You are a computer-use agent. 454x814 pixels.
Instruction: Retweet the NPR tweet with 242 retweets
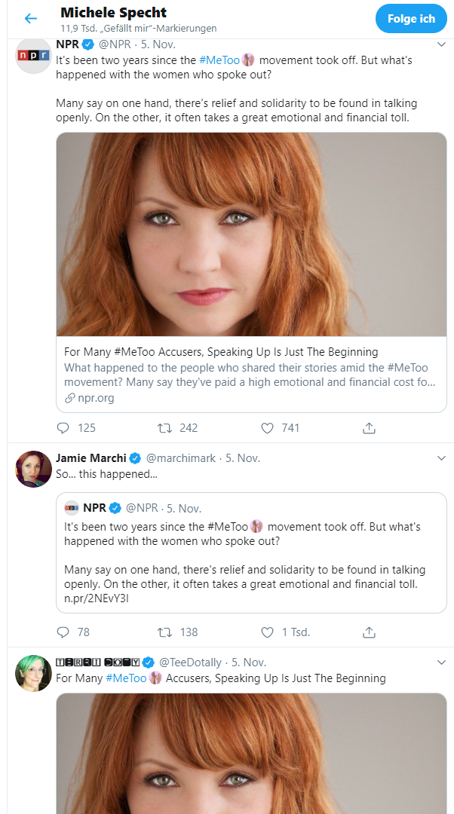tap(164, 428)
